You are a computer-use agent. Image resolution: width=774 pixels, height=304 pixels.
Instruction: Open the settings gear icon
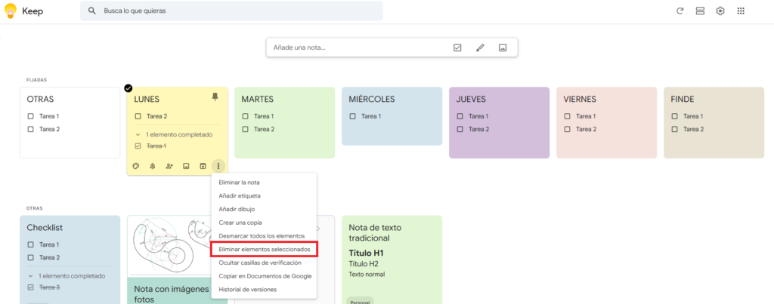pos(720,11)
